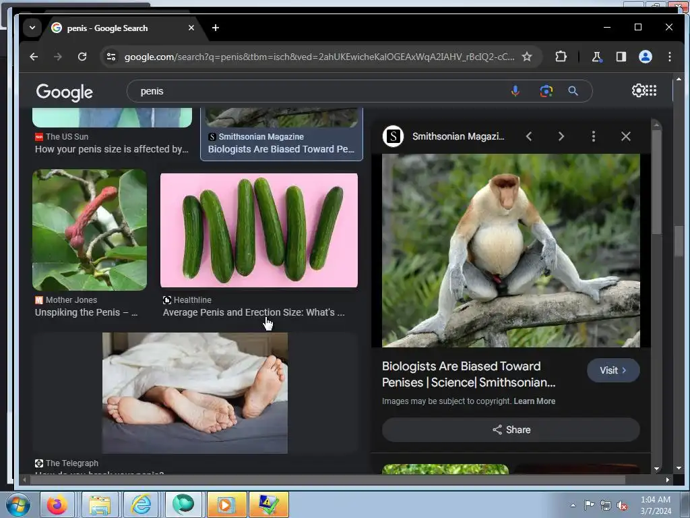Viewport: 690px width, 518px height.
Task: Open the Extensions puzzle icon
Action: coord(561,57)
